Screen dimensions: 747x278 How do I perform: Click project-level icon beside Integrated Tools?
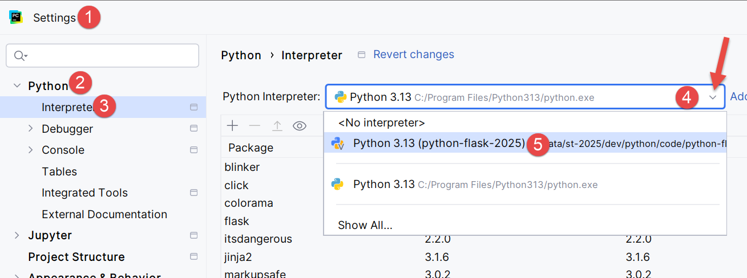click(193, 193)
